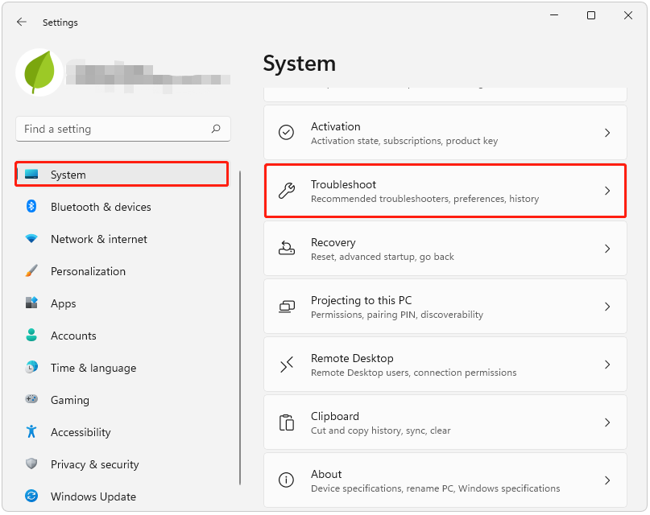Image resolution: width=650 pixels, height=515 pixels.
Task: Click the About info icon
Action: click(x=287, y=480)
